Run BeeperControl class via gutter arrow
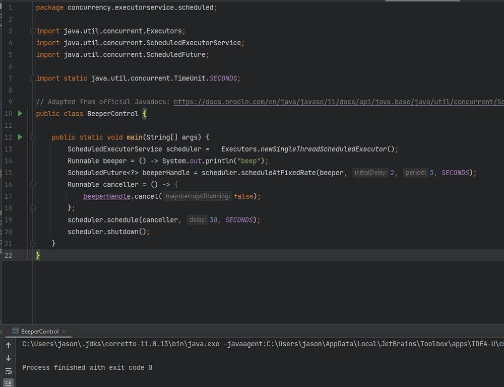The image size is (504, 387). click(x=20, y=113)
